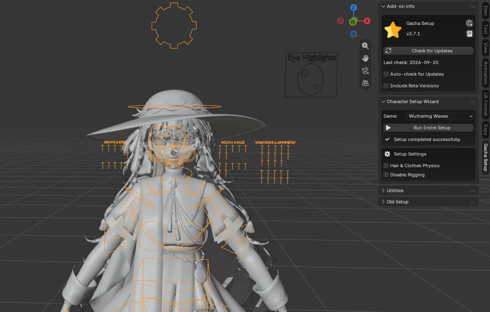Select the hat brim ring control

pos(175,107)
